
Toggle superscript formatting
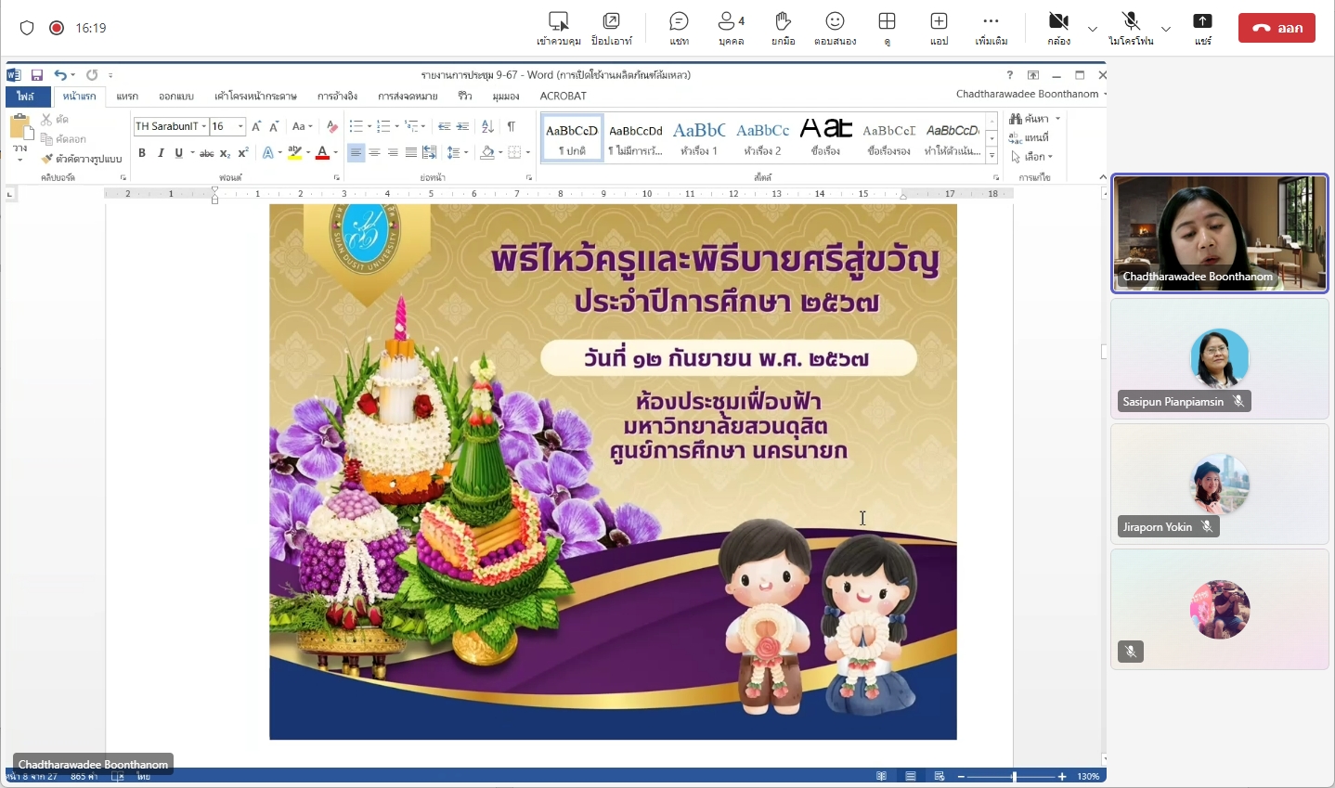tap(243, 153)
